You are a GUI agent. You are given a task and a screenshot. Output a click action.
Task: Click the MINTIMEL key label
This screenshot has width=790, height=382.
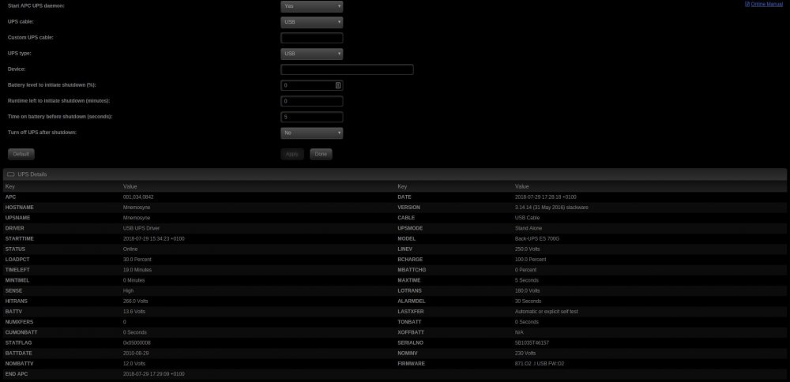(x=17, y=280)
